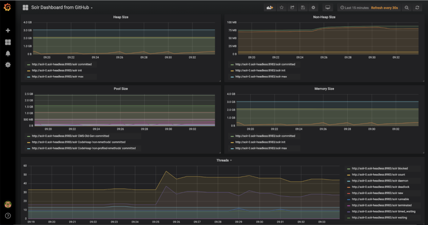Click the dashboard grid icon beside the title
This screenshot has height=225, width=428.
tap(25, 8)
